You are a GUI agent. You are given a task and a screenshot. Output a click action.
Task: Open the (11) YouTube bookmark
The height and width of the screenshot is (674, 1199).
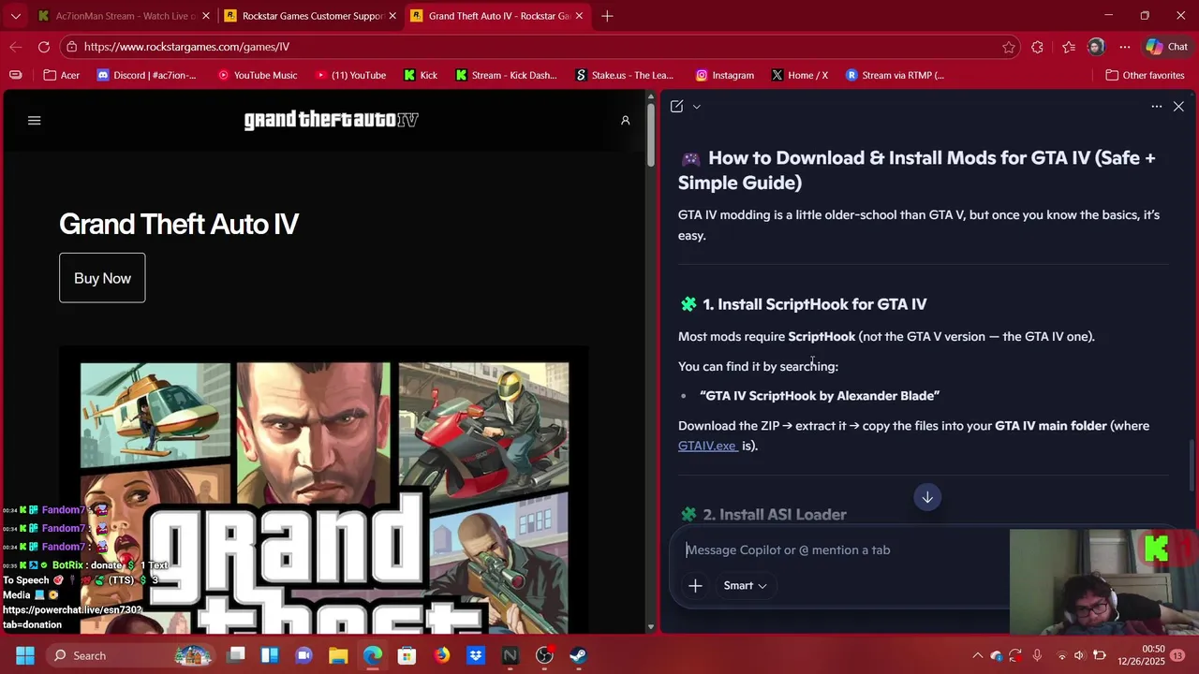pyautogui.click(x=350, y=75)
